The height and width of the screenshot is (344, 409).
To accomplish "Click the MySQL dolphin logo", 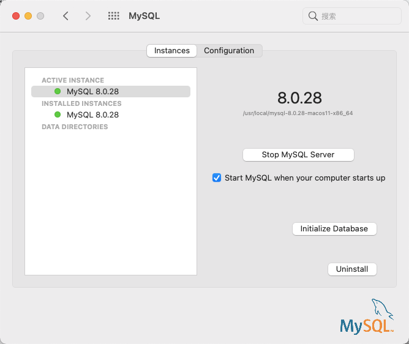I will click(x=367, y=316).
